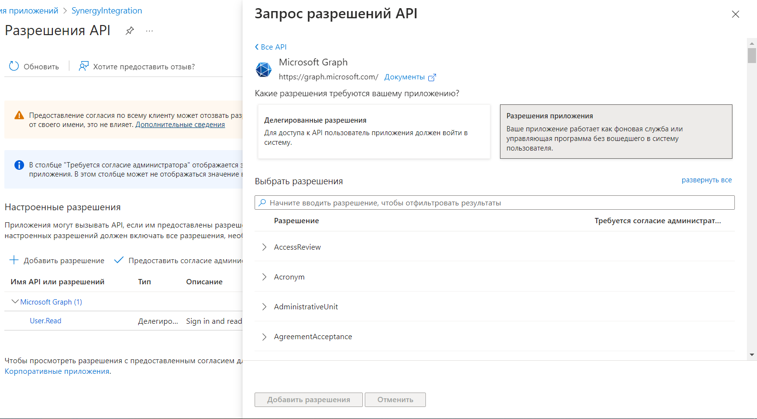Click the AccessReview row label

click(297, 247)
